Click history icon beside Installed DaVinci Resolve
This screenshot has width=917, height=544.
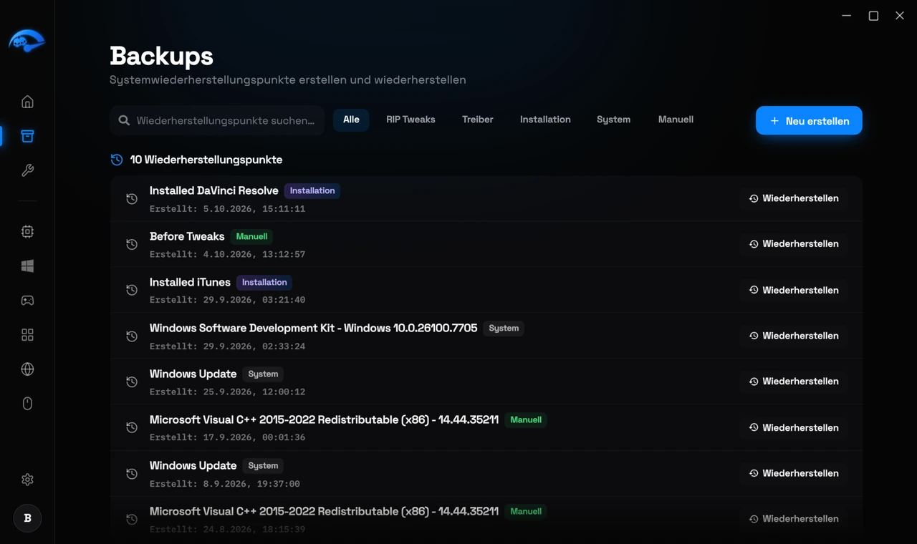pyautogui.click(x=132, y=198)
